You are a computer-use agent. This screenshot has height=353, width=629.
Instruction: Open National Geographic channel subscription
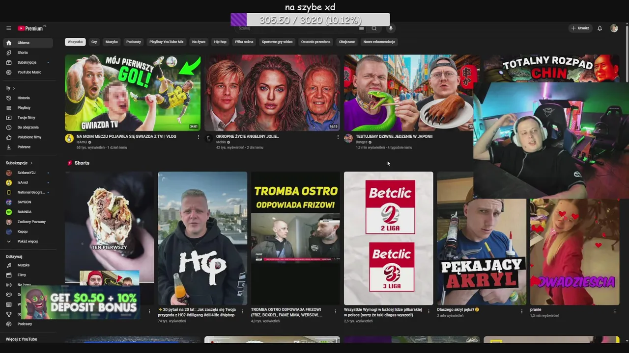[x=28, y=192]
